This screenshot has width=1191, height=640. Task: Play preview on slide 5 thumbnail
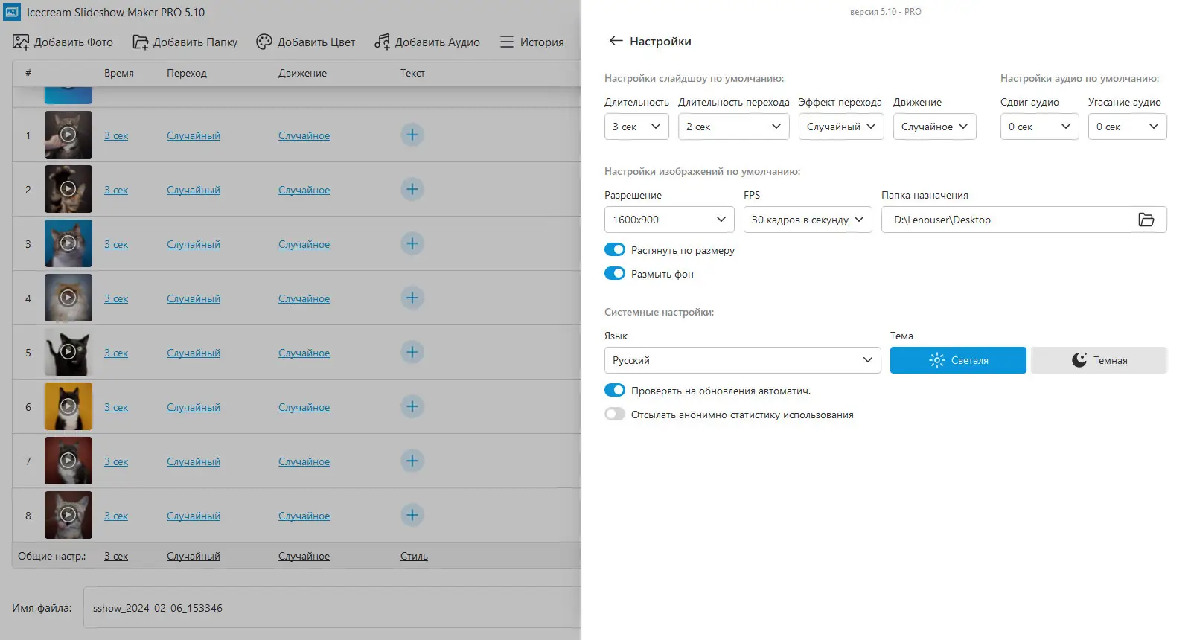[x=68, y=352]
